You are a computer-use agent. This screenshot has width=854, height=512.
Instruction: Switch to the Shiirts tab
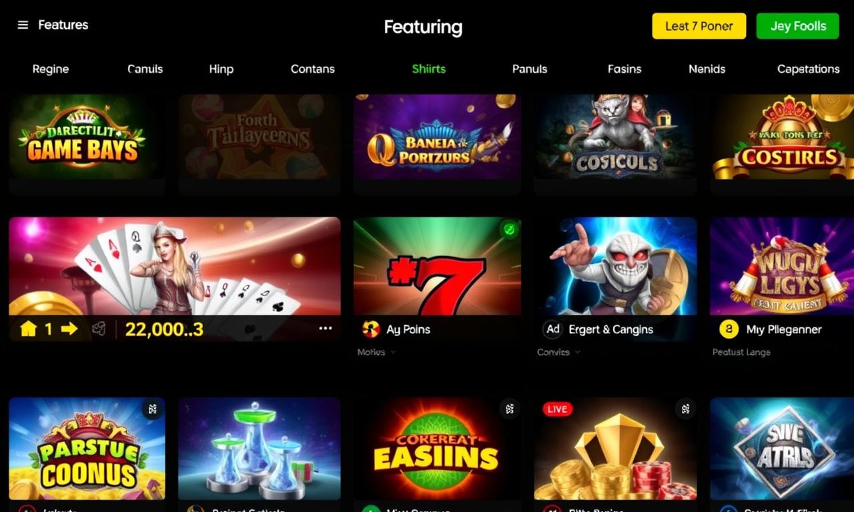(428, 69)
